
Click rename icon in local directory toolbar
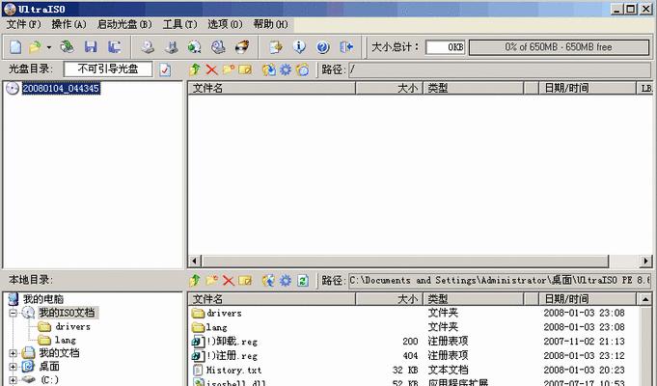click(245, 280)
